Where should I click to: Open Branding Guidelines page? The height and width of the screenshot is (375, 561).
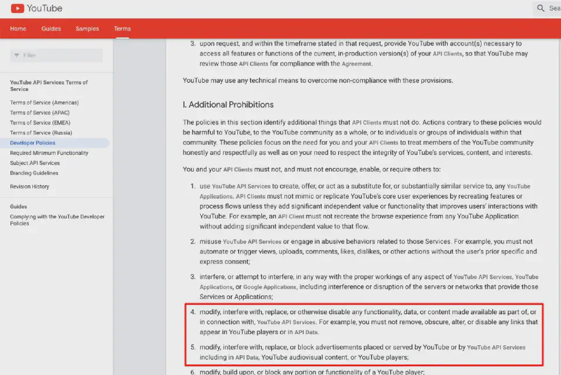tap(34, 173)
